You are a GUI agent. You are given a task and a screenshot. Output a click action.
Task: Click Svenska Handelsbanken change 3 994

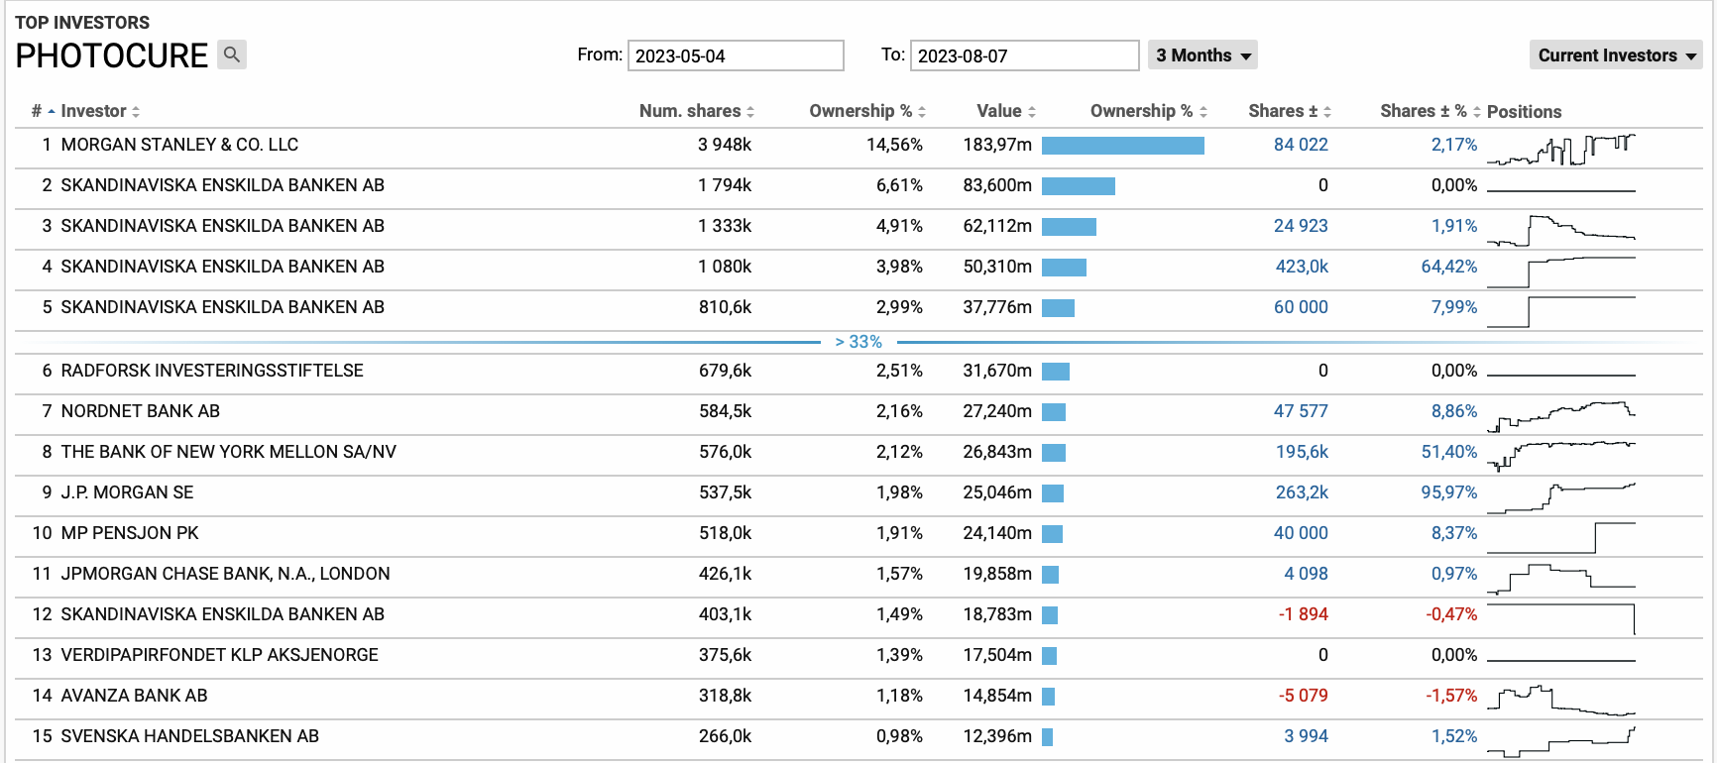(x=1306, y=736)
